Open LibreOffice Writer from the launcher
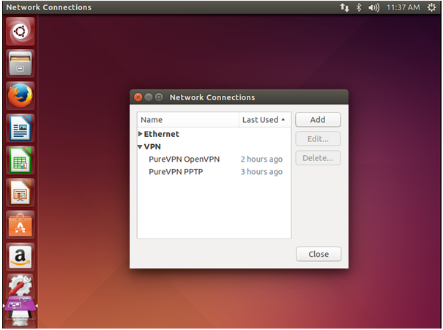Screen dimensions: 443x330 click(20, 128)
